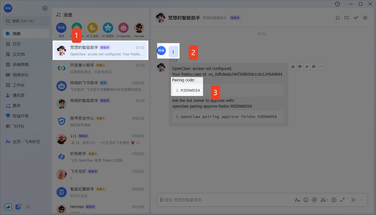Open chat settings gear icon
The height and width of the screenshot is (215, 376).
pos(365,18)
